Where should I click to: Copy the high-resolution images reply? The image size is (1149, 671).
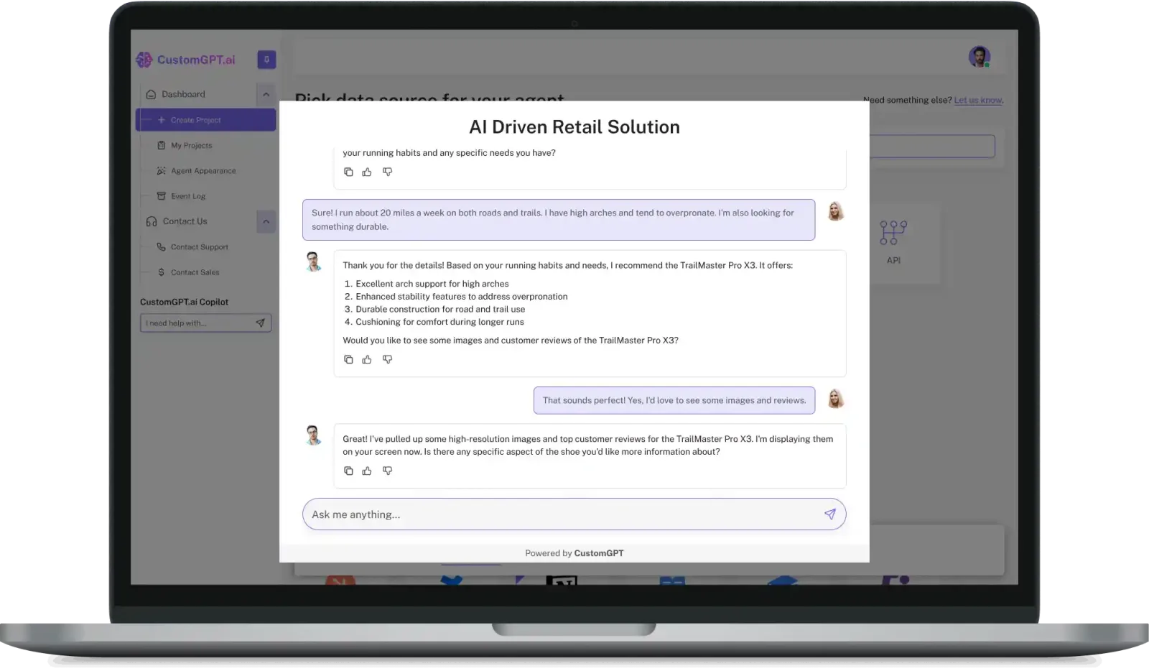point(348,471)
